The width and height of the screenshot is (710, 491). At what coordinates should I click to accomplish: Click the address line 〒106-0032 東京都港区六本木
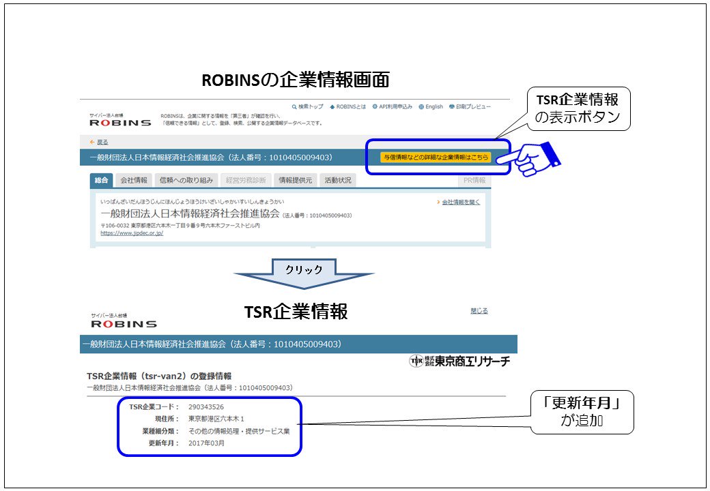(180, 225)
